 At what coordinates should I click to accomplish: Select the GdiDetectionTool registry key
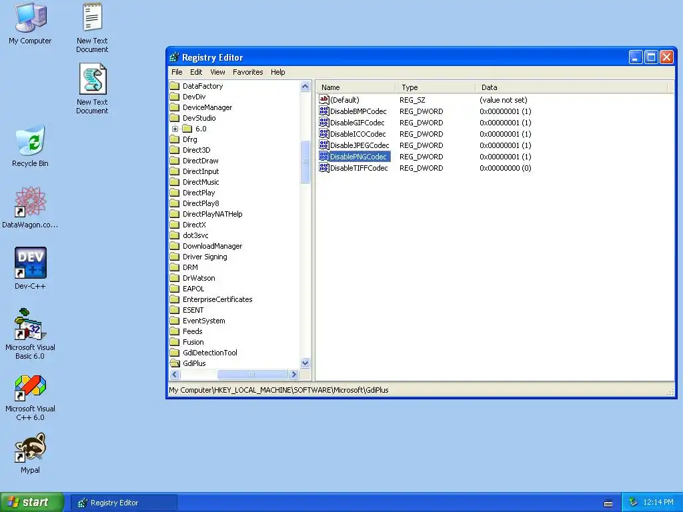pos(210,353)
